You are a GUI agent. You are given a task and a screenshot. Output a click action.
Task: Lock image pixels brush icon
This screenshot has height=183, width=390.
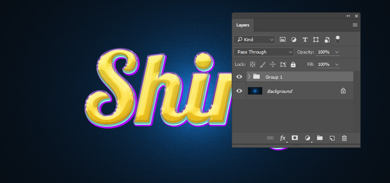tap(262, 65)
